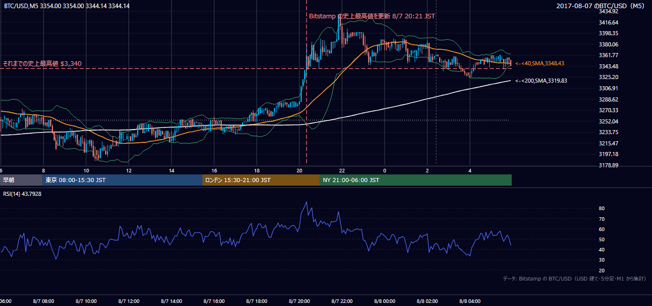
Task: Click price scale value 3270.33
Action: [609, 110]
